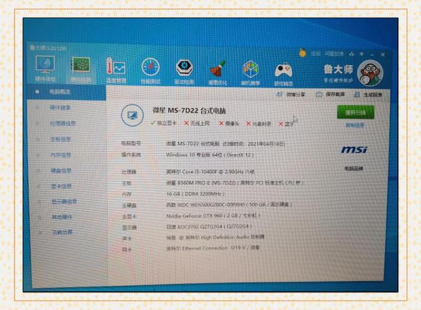The height and width of the screenshot is (310, 421).
Task: Click the 16 GB DDR4 3200MHz text
Action: [196, 194]
